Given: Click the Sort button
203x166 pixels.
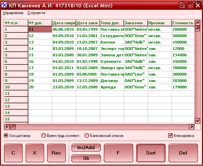Looking at the screenshot, I should click(x=151, y=153).
